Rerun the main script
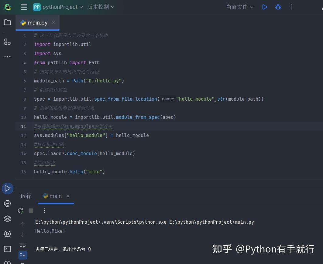 click(20, 210)
